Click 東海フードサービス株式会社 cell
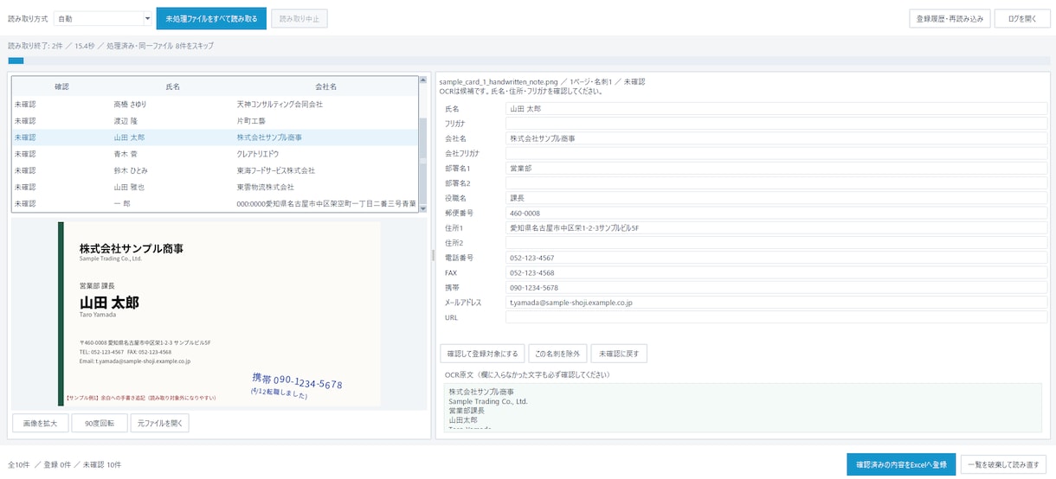 [276, 170]
